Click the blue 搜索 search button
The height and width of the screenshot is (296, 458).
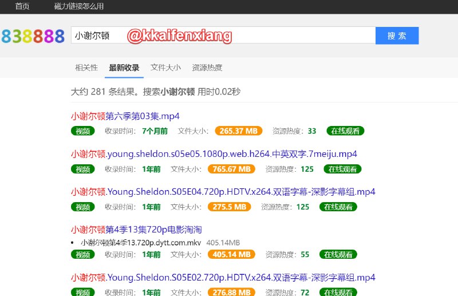[x=397, y=35]
